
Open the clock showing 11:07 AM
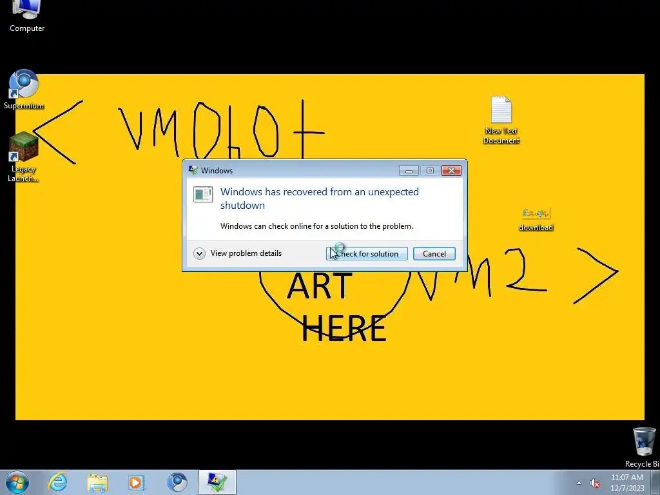[626, 483]
